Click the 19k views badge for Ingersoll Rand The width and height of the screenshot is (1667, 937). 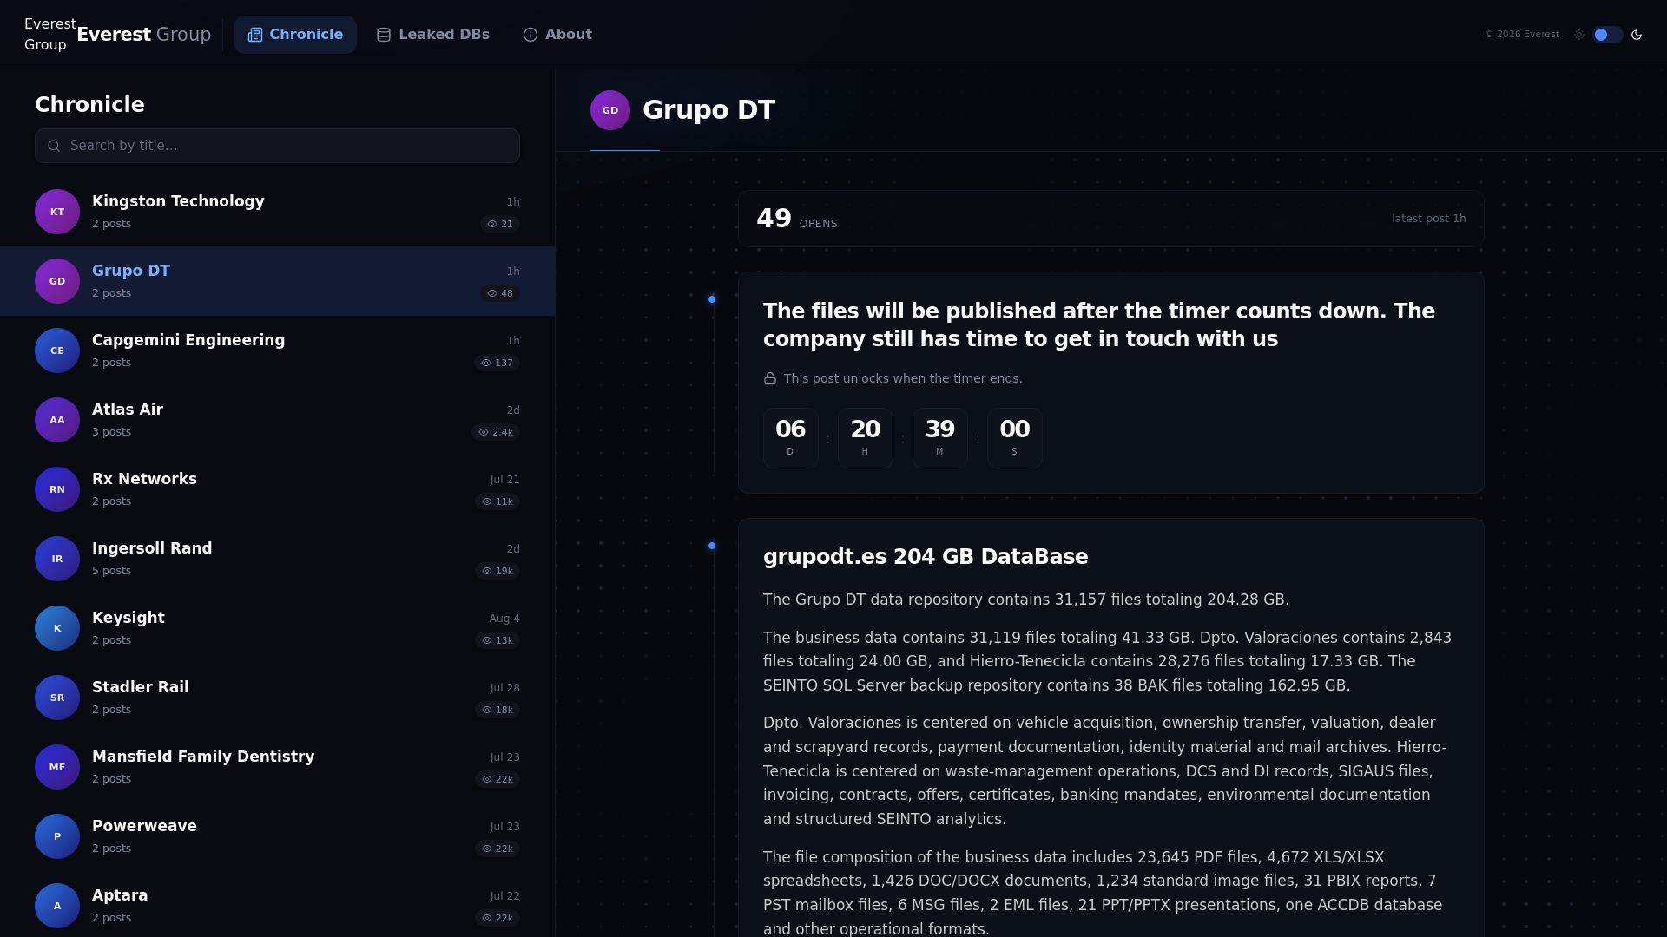coord(497,571)
